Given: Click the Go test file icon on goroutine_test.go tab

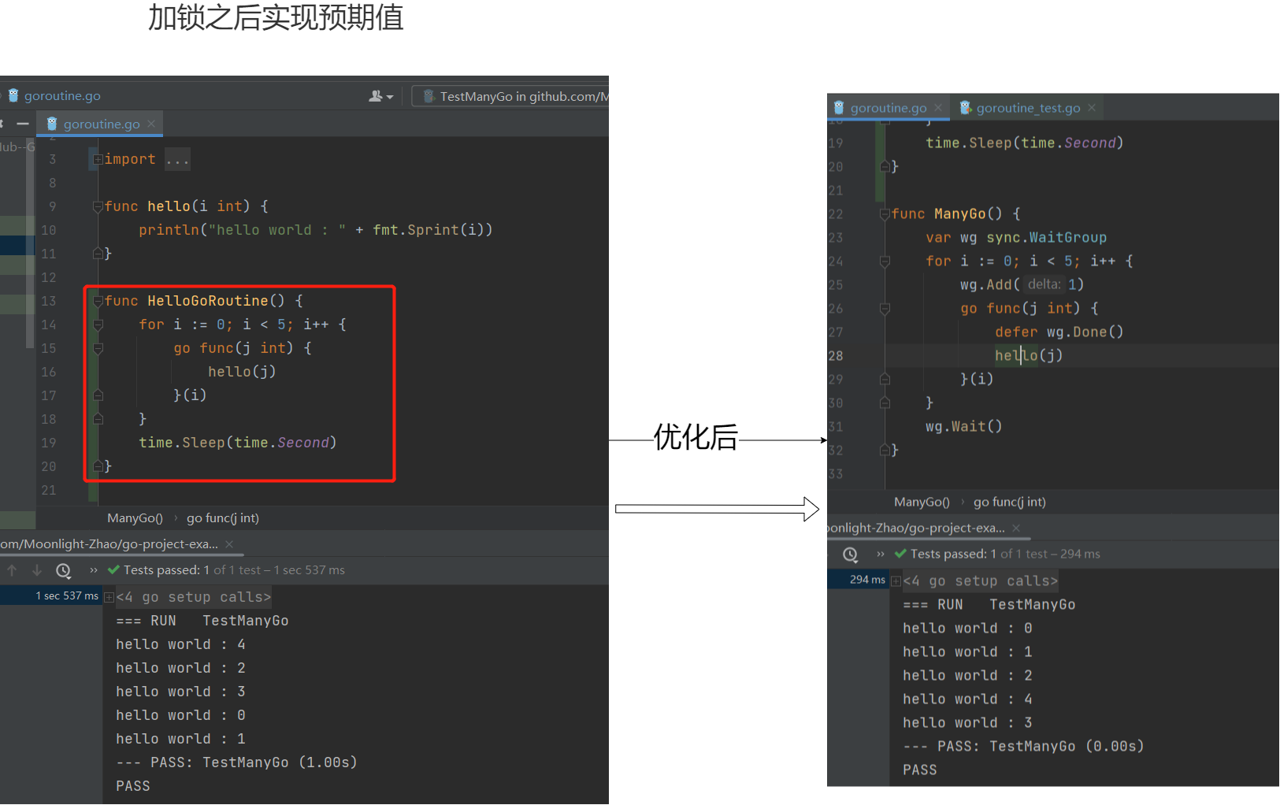Looking at the screenshot, I should click(x=965, y=108).
